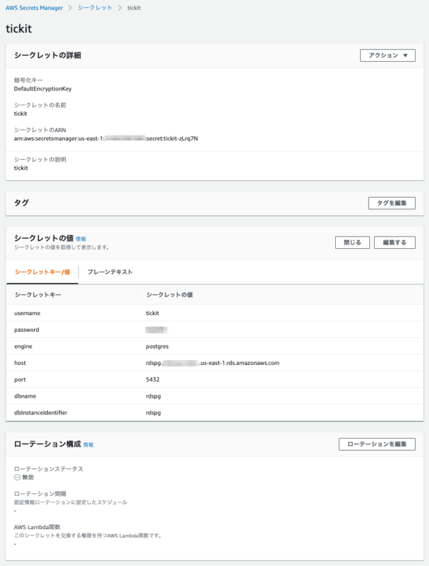Screen dimensions: 429x566
Task: Click the engine key cell
Action: coord(23,346)
